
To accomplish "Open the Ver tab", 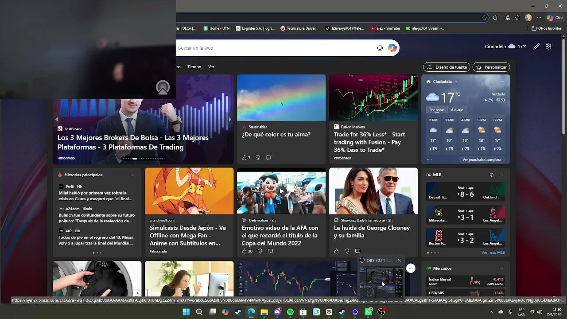I will (x=211, y=67).
